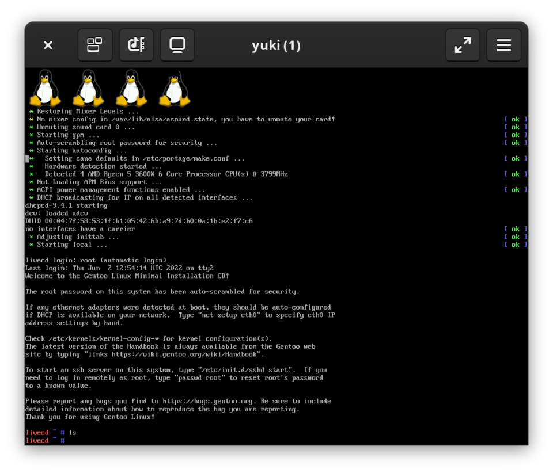
Task: Enter fullscreen mode for the VM
Action: (x=462, y=45)
